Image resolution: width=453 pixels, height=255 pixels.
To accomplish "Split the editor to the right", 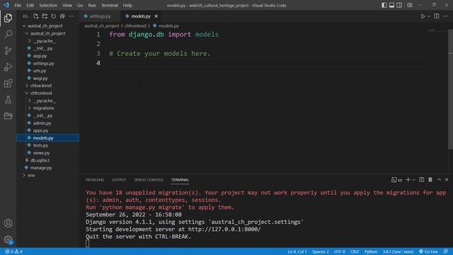I will click(437, 16).
